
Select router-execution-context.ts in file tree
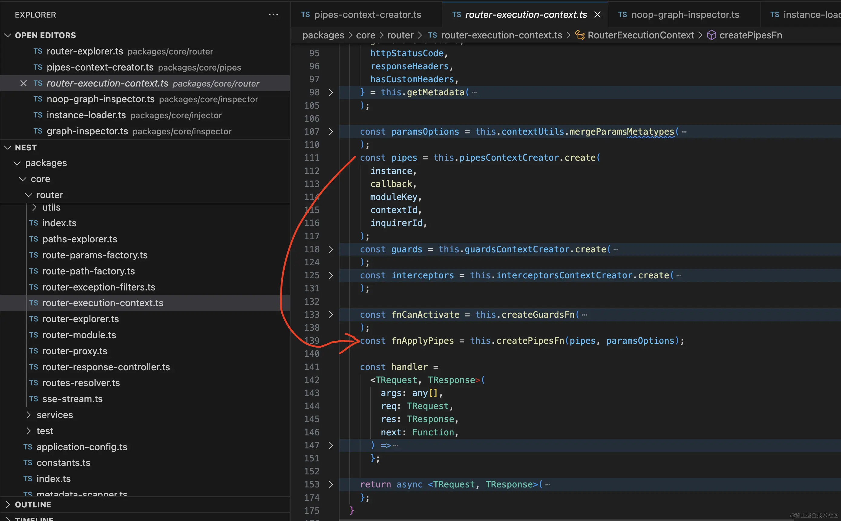coord(145,303)
